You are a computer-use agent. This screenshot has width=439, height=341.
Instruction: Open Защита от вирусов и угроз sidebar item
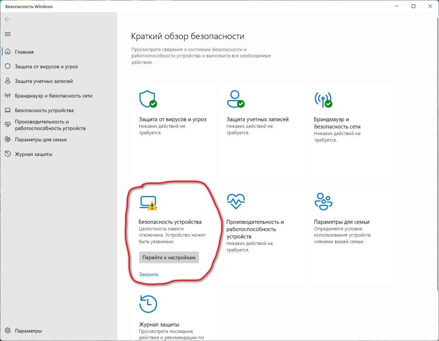46,67
